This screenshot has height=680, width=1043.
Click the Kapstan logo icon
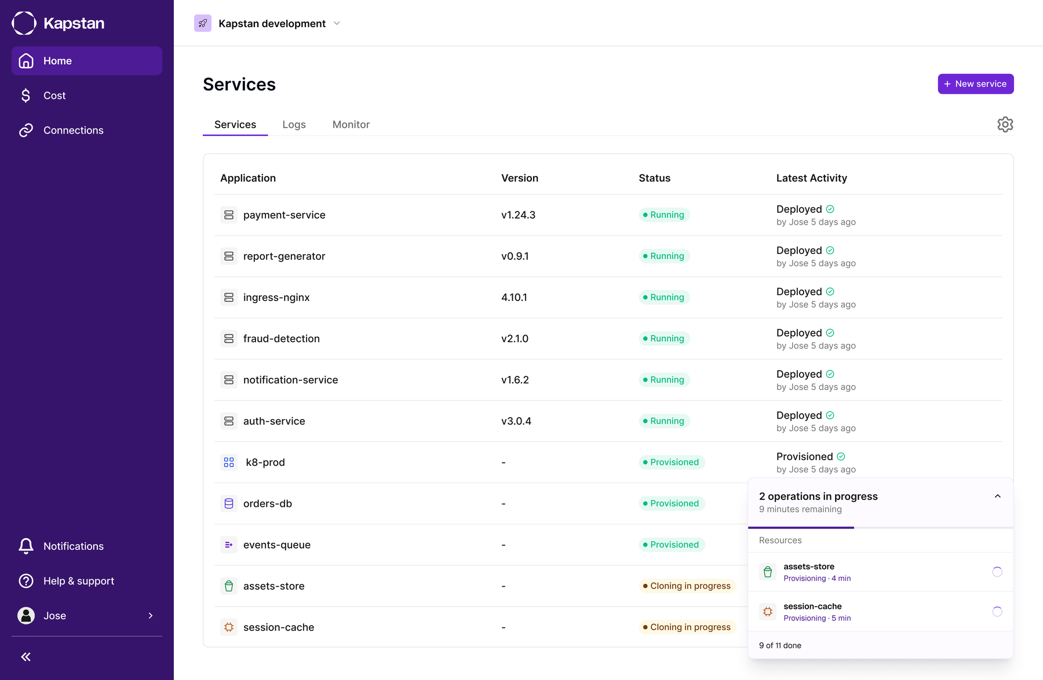(24, 23)
